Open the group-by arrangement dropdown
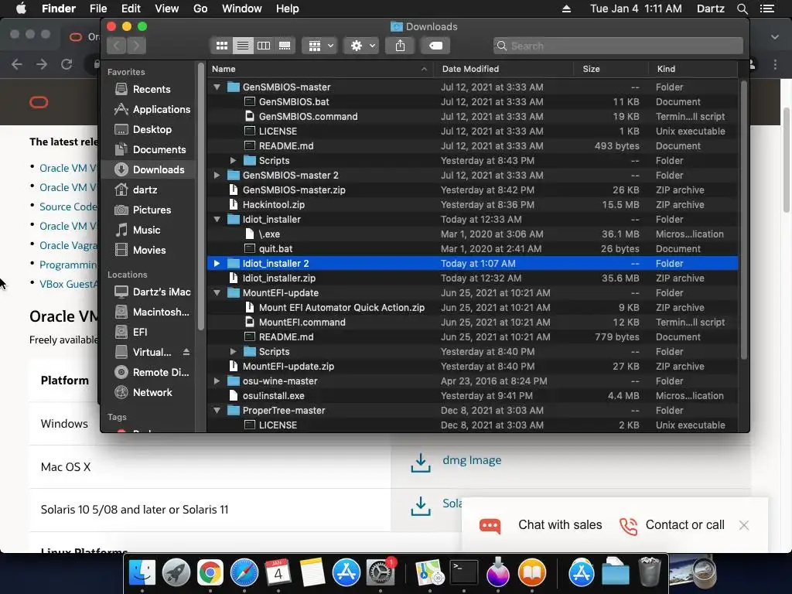Image resolution: width=792 pixels, height=594 pixels. click(x=319, y=46)
